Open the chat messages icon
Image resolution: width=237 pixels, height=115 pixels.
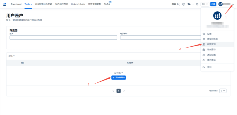click(x=189, y=4)
